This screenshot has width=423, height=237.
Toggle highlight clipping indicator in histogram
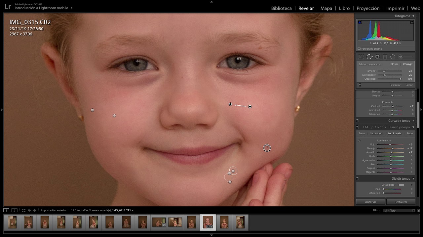pyautogui.click(x=412, y=22)
